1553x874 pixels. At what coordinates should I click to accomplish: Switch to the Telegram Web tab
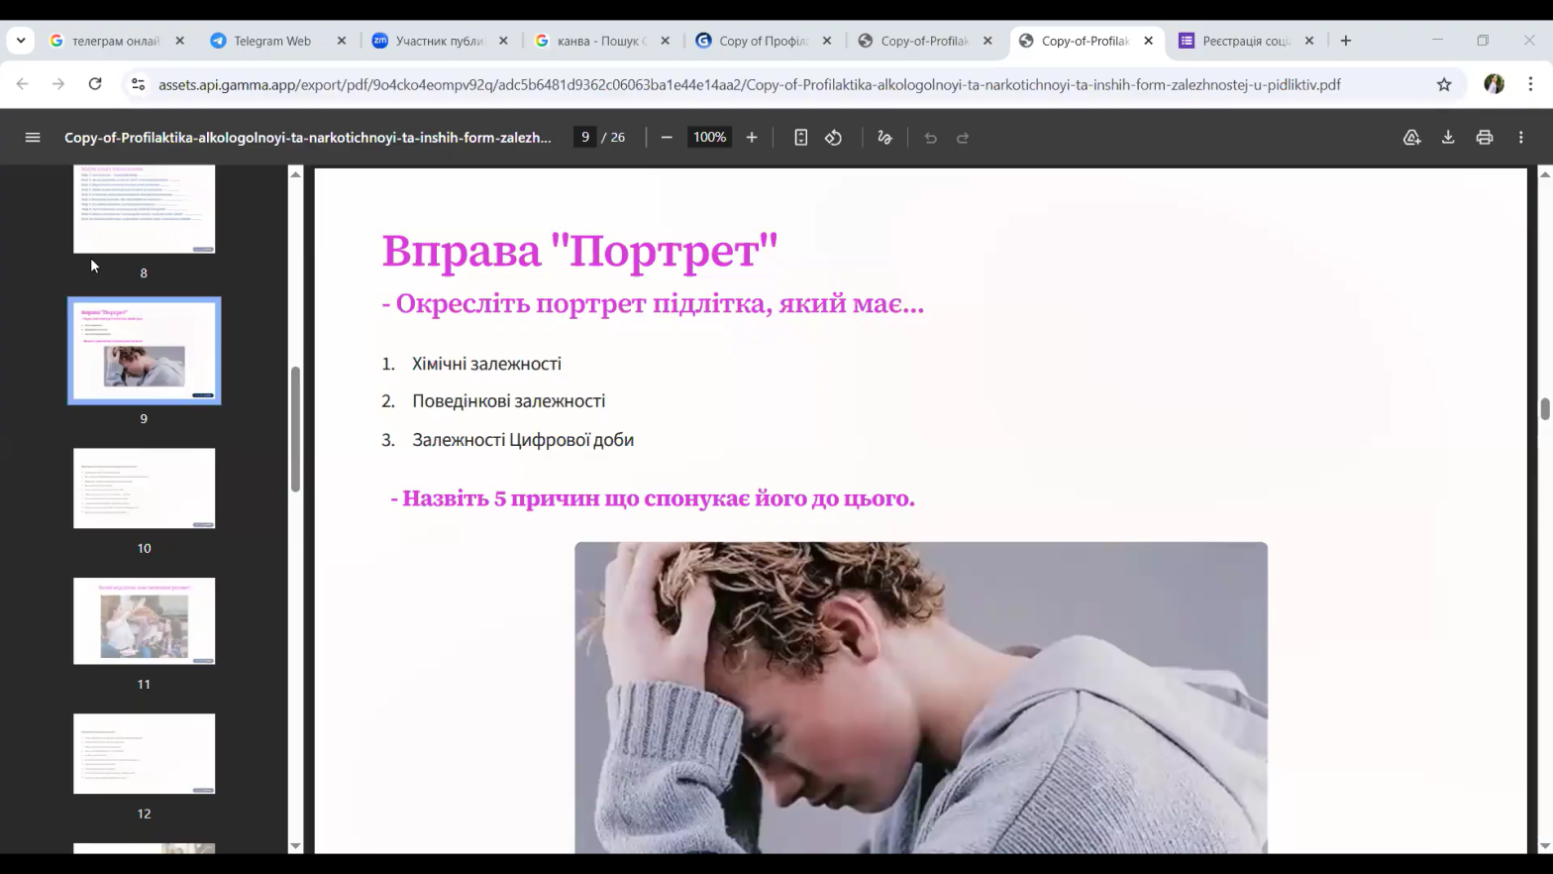coord(271,41)
